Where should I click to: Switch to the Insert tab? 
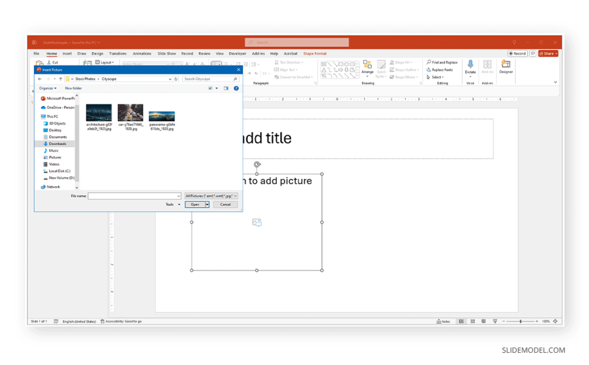(67, 53)
